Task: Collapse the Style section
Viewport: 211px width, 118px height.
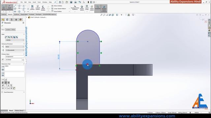Action: 24,34
